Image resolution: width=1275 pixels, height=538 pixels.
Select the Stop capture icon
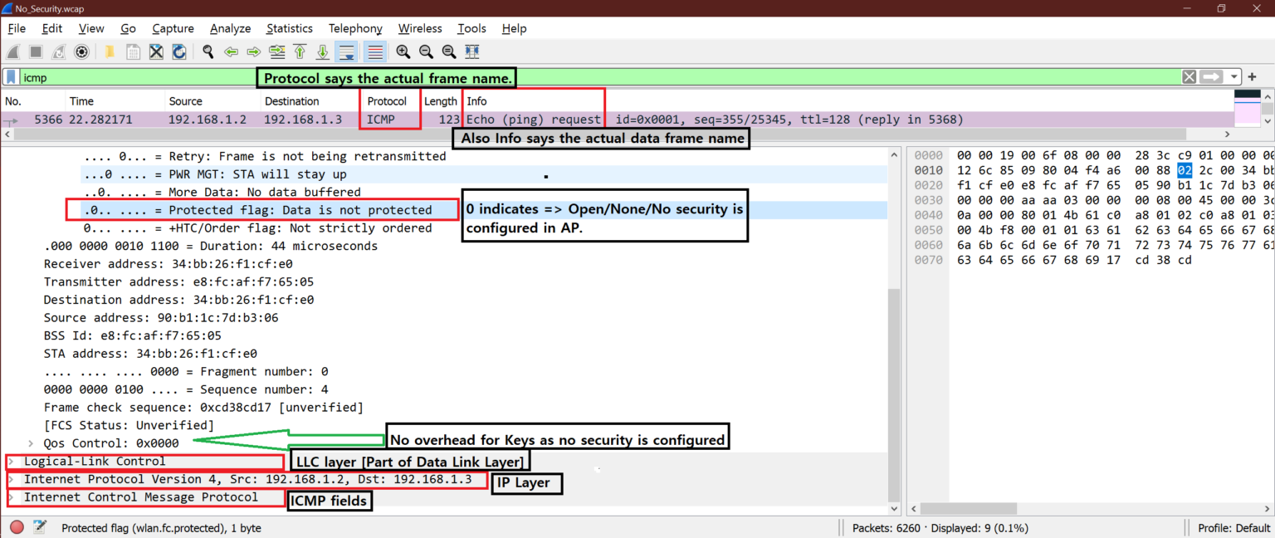coord(34,51)
